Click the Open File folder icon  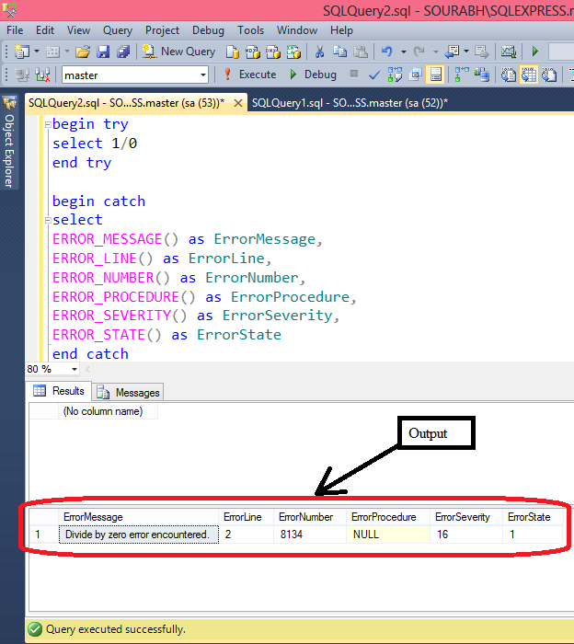(x=83, y=52)
